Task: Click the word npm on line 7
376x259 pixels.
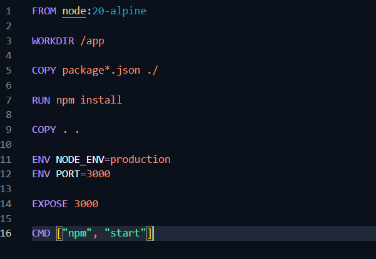Action: [x=65, y=100]
